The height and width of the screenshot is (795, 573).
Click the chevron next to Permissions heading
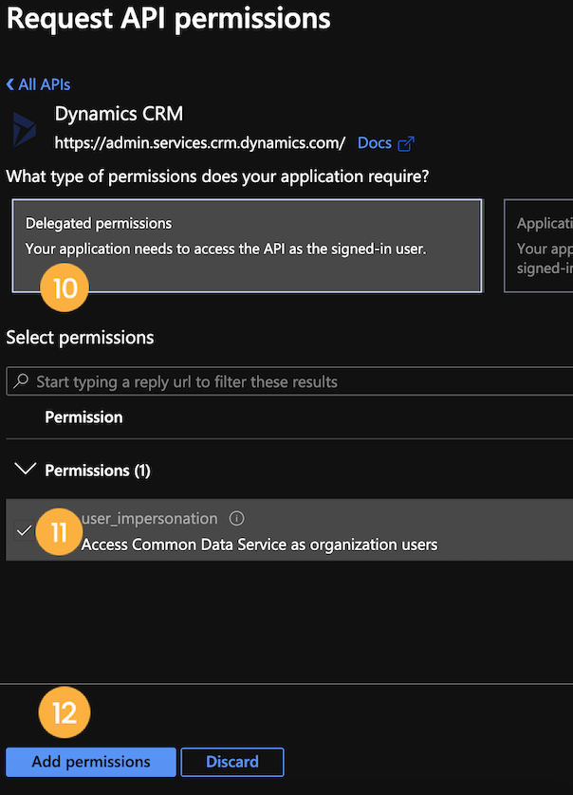tap(24, 470)
